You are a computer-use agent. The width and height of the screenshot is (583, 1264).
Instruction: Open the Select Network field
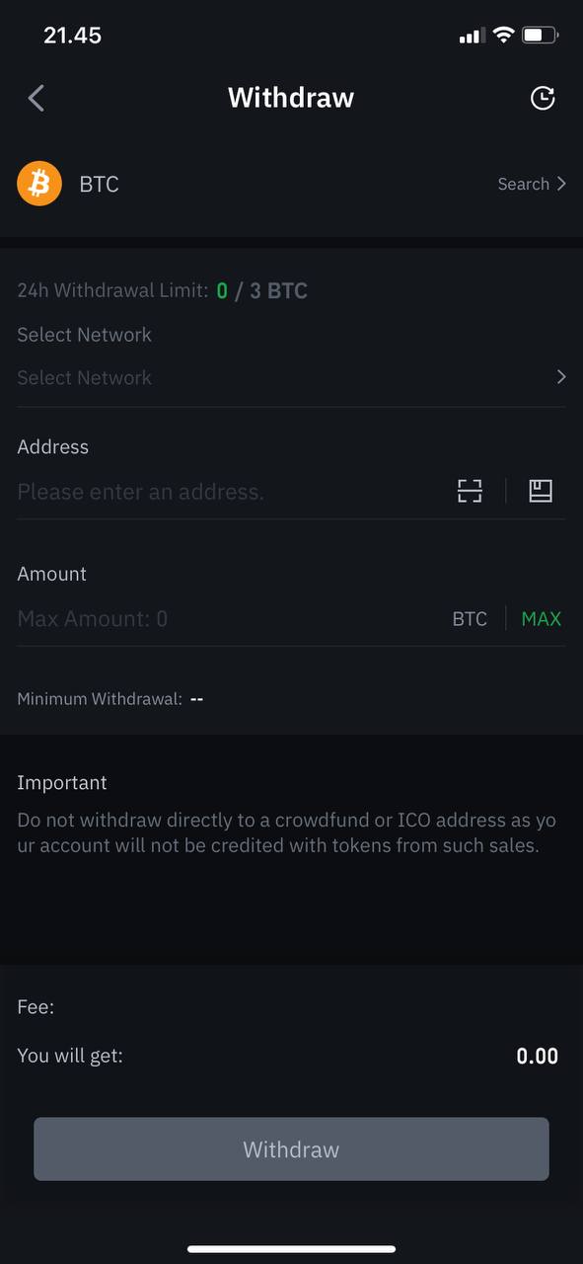[x=291, y=377]
